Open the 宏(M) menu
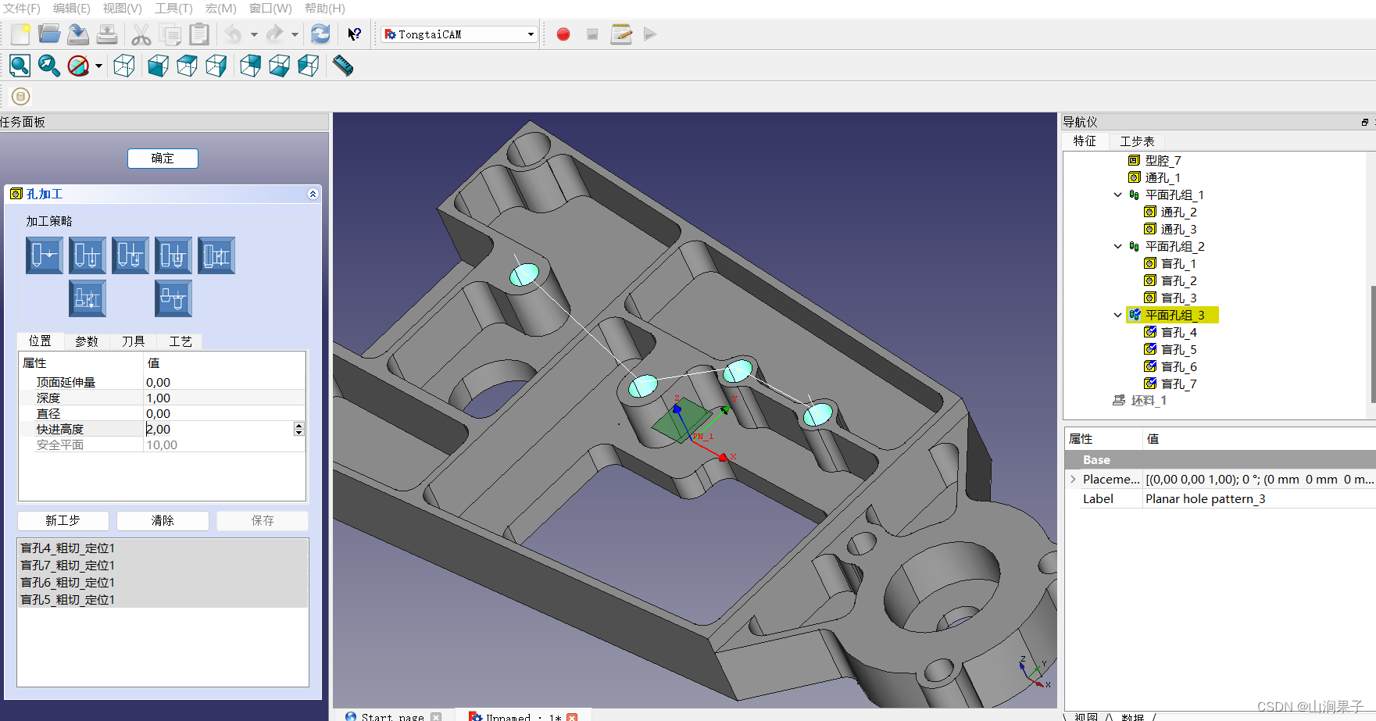 point(220,8)
